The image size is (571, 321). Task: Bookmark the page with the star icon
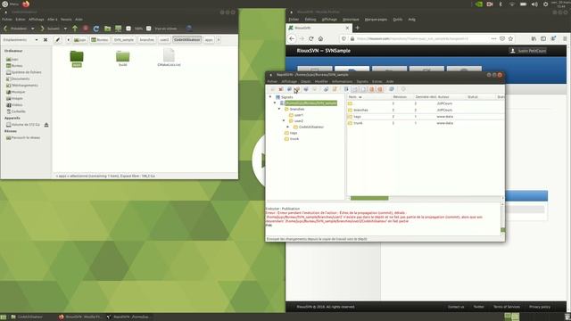[x=510, y=38]
